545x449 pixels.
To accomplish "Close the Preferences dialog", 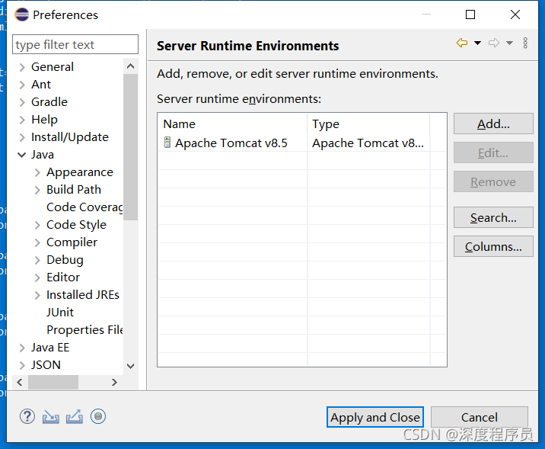I will 515,14.
